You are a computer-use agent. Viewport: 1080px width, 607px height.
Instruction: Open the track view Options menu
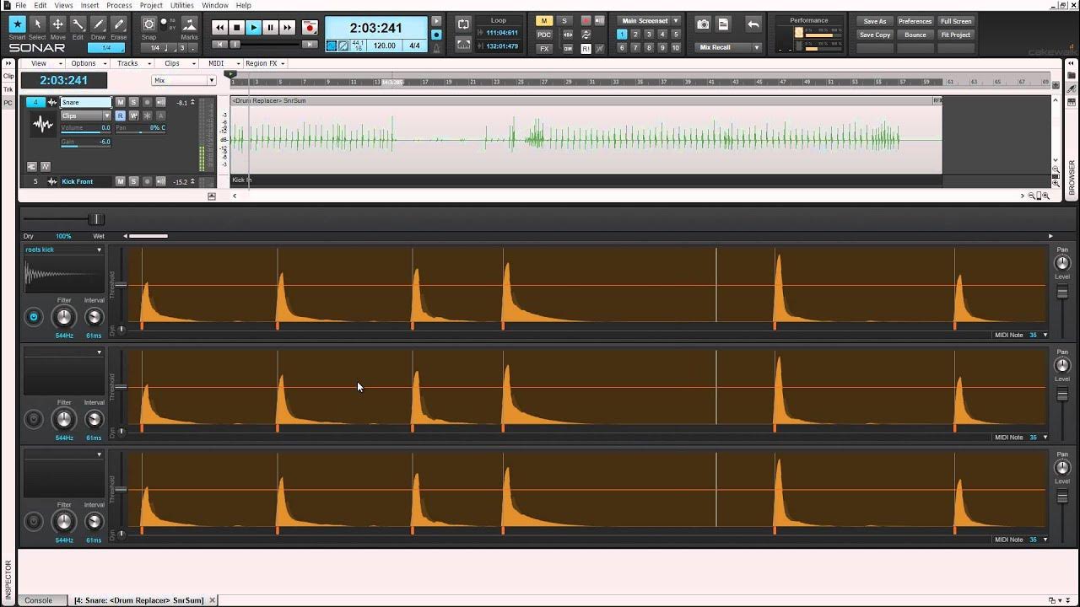click(x=84, y=63)
